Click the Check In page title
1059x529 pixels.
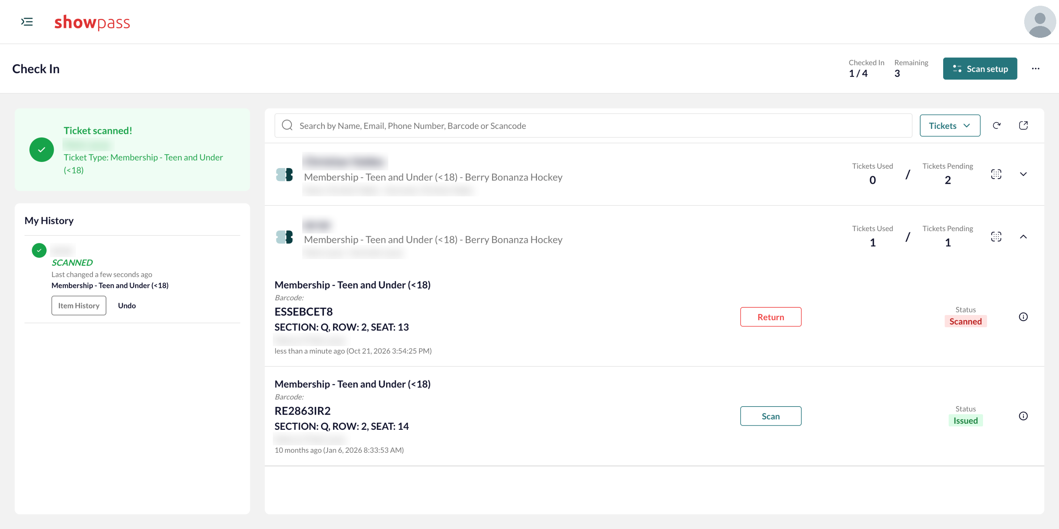[x=36, y=68]
